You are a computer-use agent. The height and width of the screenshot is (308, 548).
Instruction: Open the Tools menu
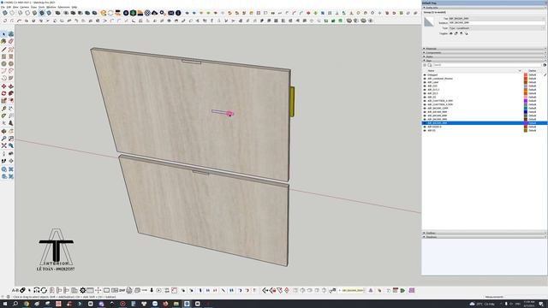pyautogui.click(x=42, y=7)
